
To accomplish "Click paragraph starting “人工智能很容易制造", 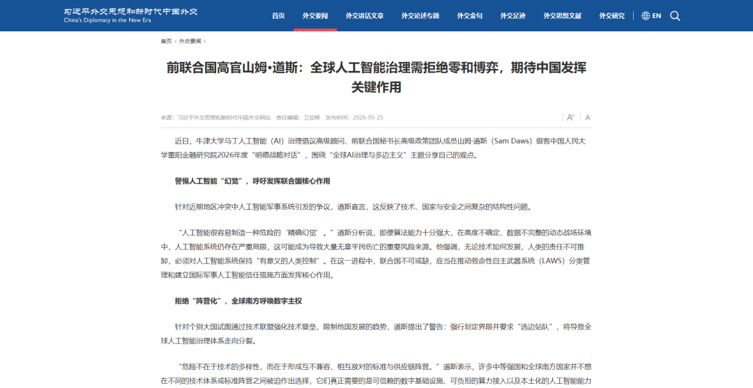I will [x=376, y=254].
